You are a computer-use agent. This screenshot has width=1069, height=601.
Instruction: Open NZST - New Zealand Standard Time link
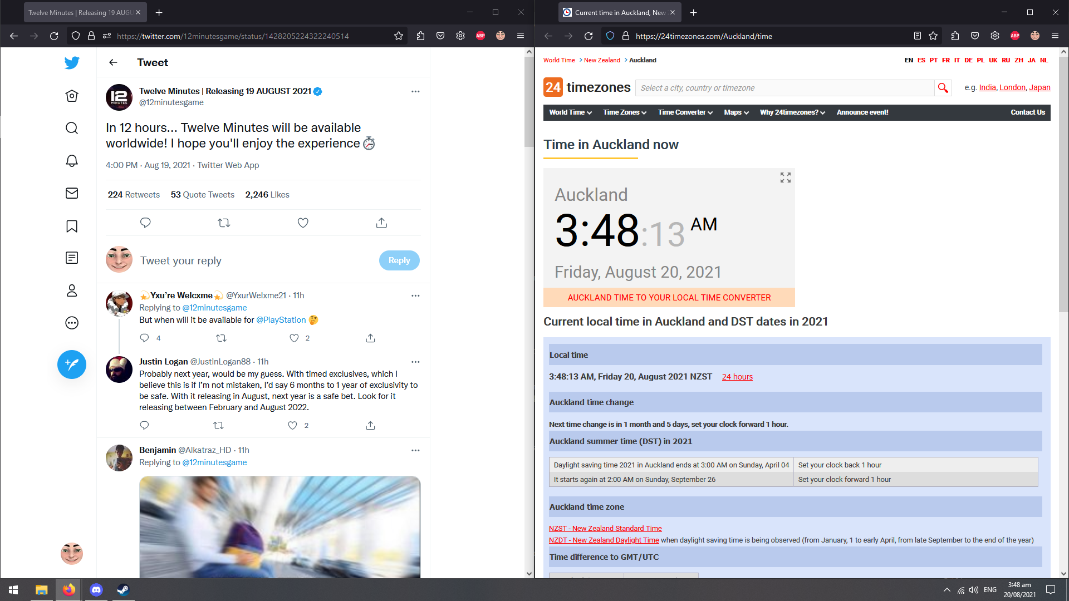click(605, 528)
